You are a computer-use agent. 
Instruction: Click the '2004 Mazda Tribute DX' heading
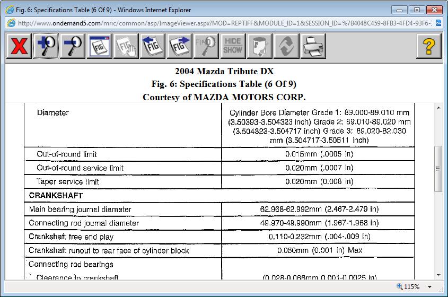pyautogui.click(x=224, y=71)
